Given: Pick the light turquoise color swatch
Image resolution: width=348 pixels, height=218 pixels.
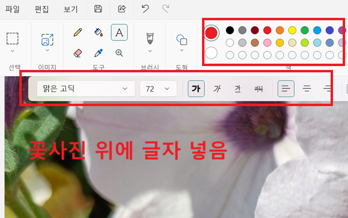Looking at the screenshot, I should point(317,43).
